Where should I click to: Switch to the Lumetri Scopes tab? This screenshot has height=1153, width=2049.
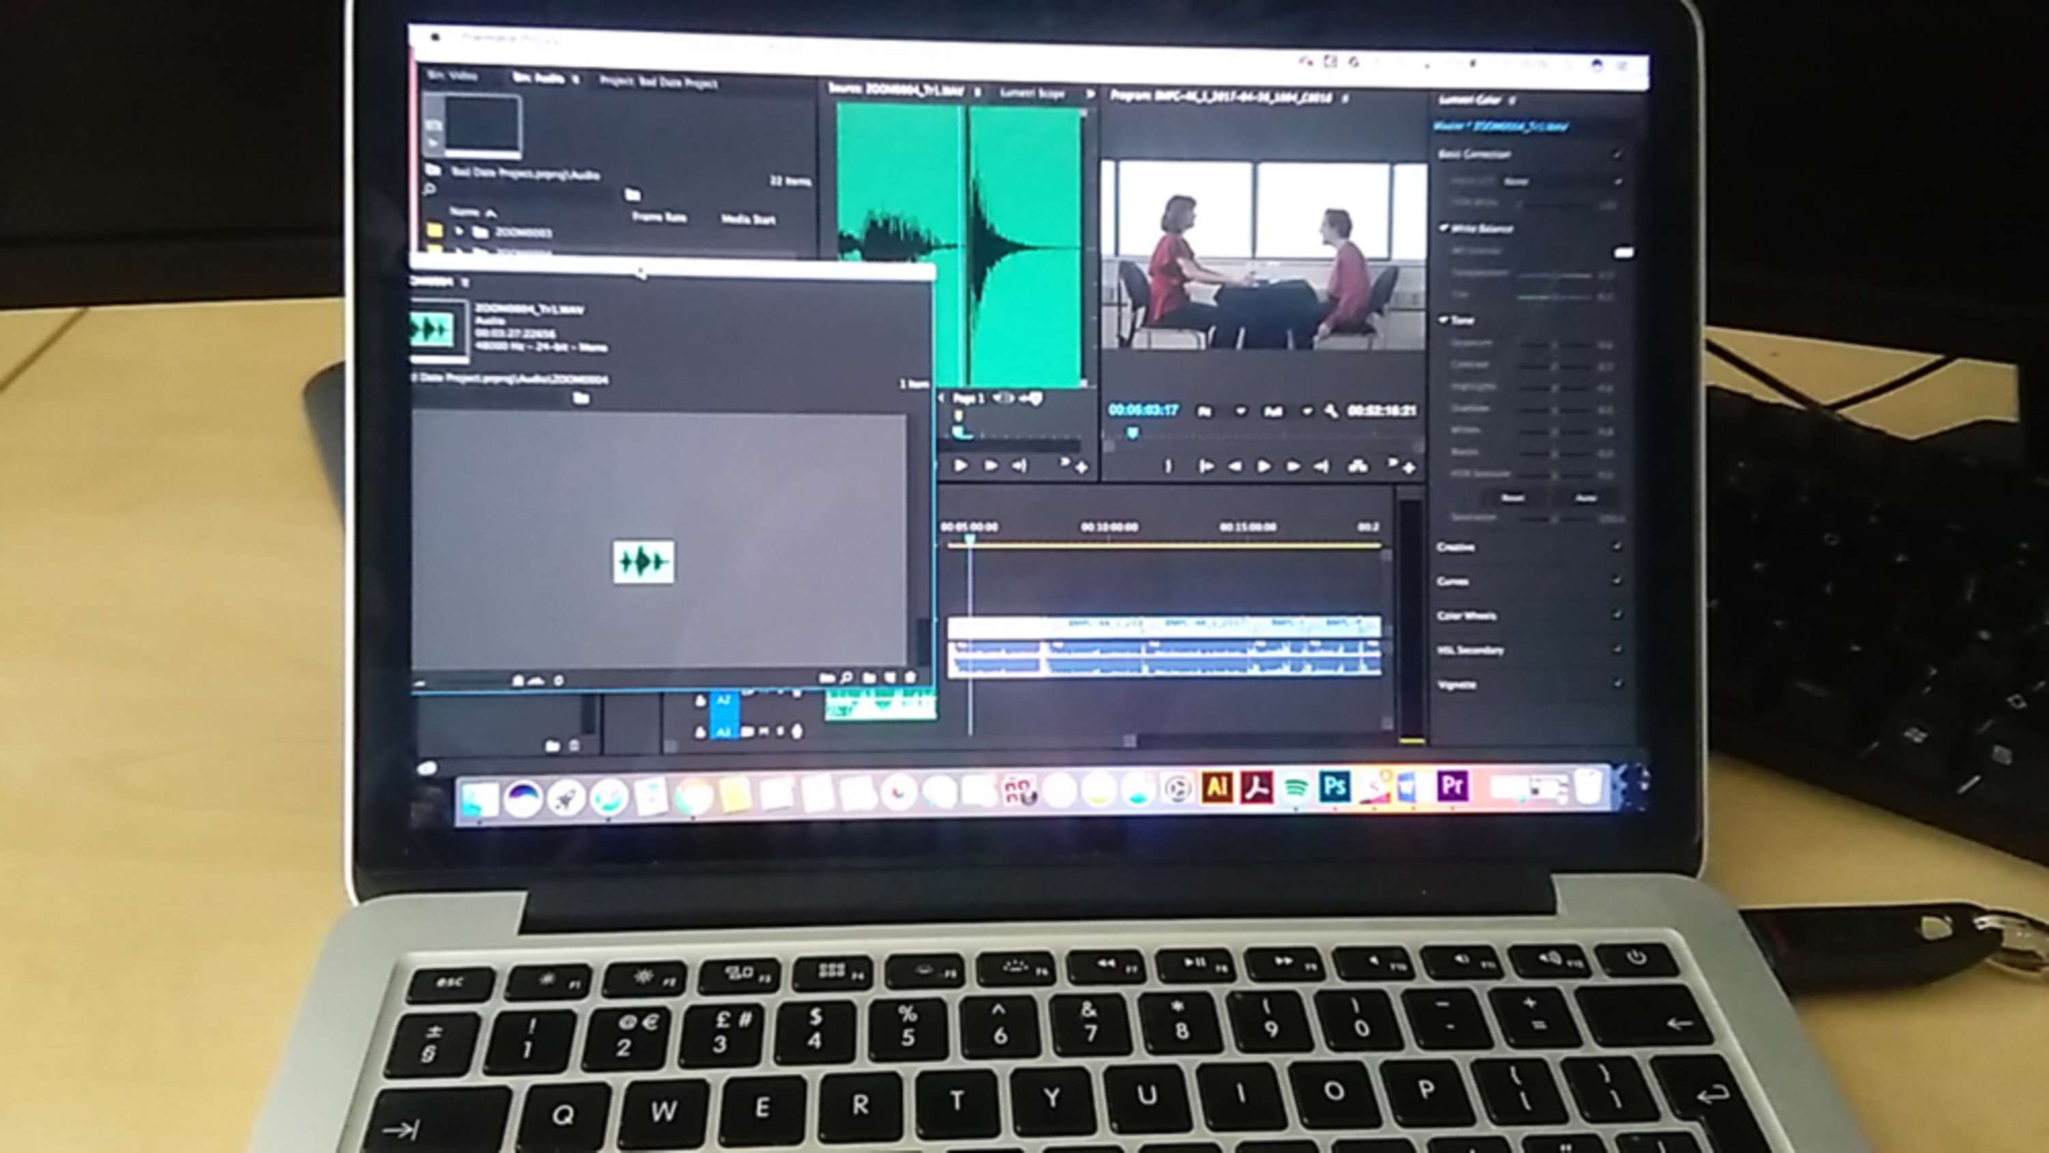point(1033,93)
